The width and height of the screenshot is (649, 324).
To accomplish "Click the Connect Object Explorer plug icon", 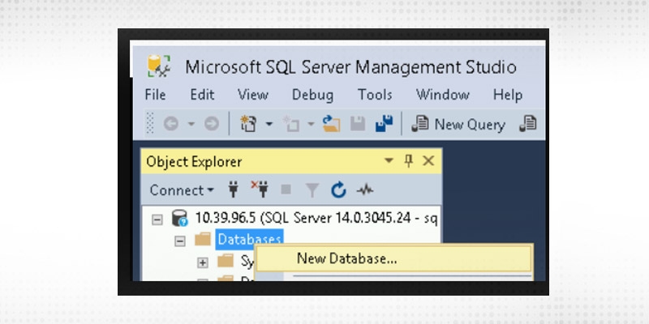I will (234, 190).
